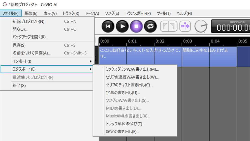Click the 0:04 mark on timeline ruler
Image resolution: width=250 pixels, height=141 pixels.
[x=215, y=41]
